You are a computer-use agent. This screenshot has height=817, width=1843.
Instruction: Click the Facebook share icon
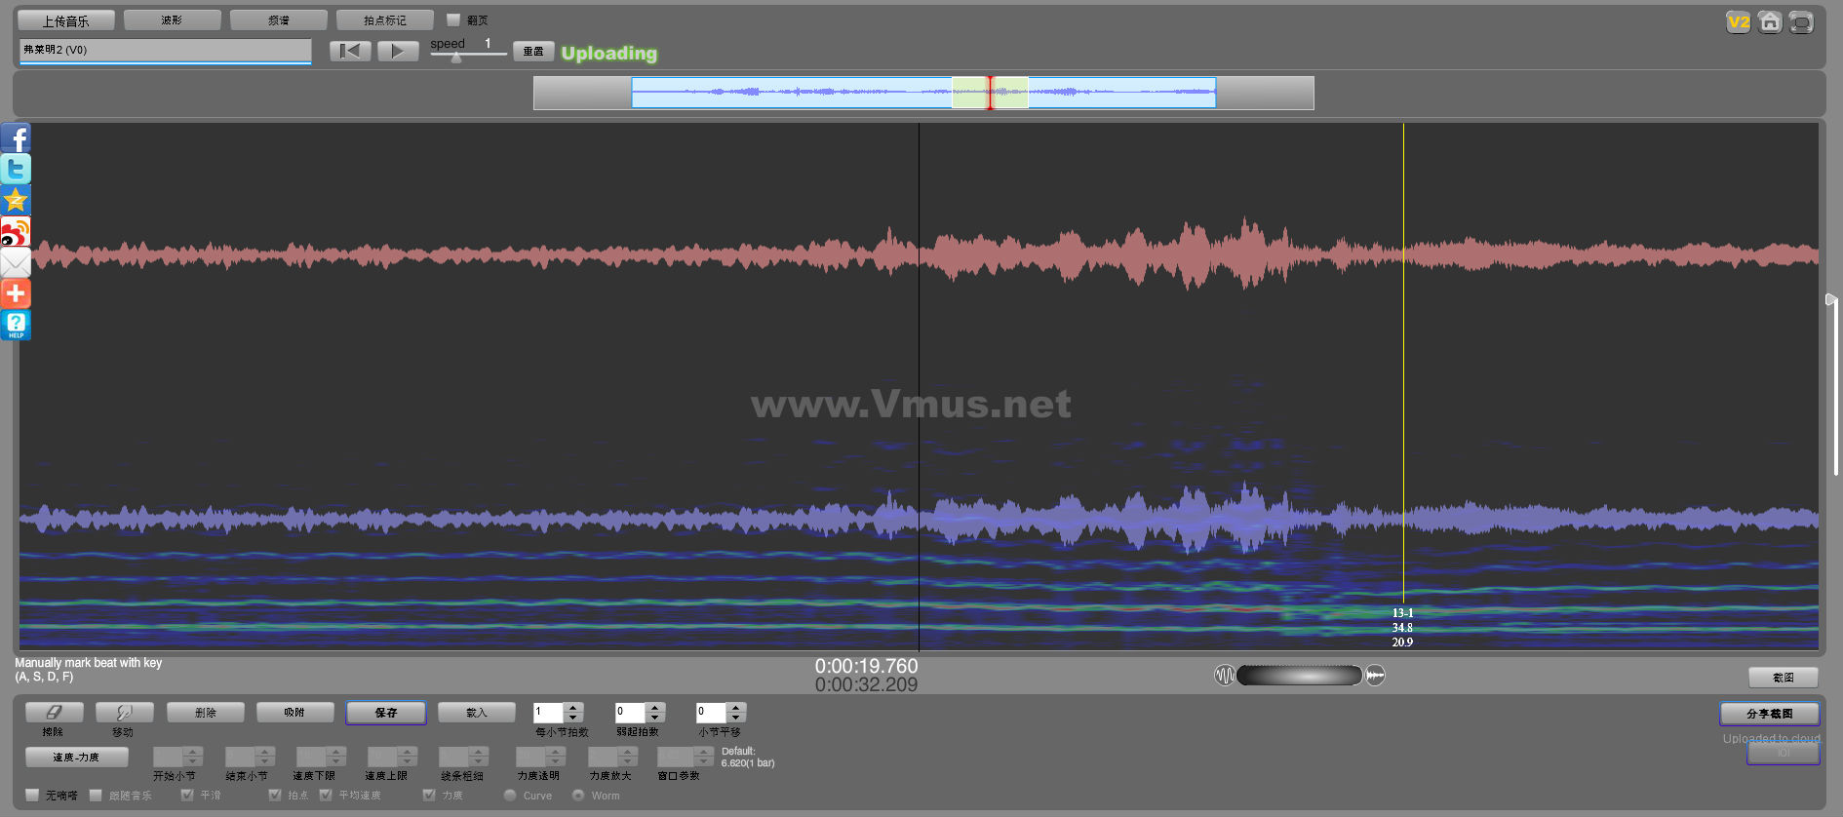click(16, 138)
